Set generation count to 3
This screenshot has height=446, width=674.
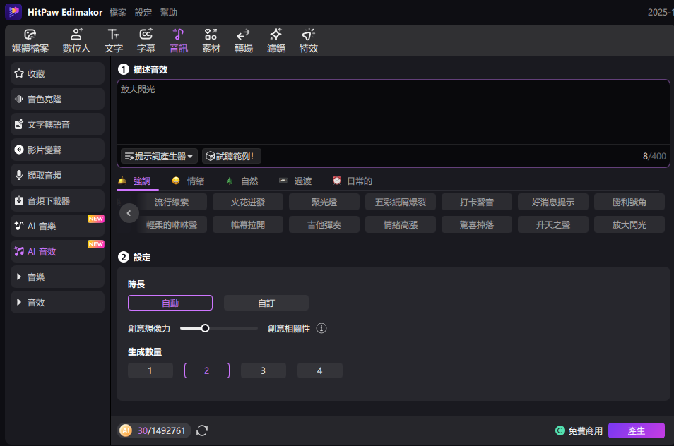point(264,370)
